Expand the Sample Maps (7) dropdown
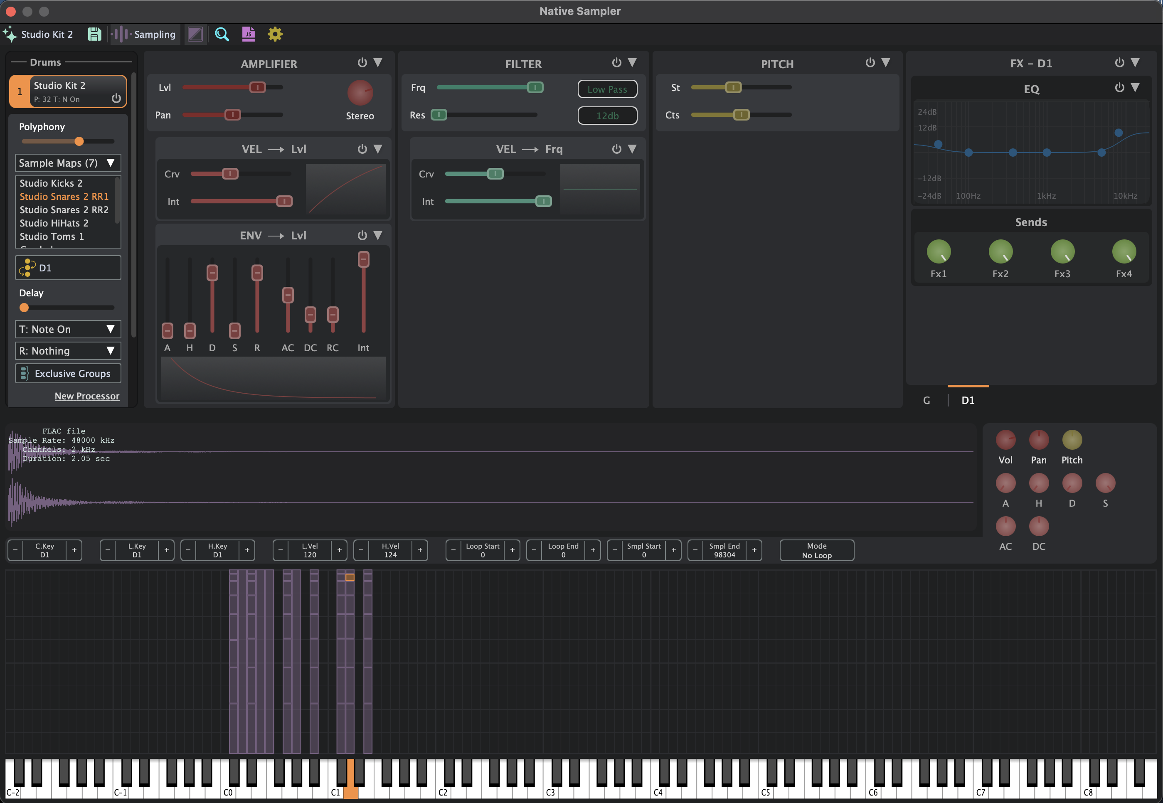 pyautogui.click(x=68, y=163)
